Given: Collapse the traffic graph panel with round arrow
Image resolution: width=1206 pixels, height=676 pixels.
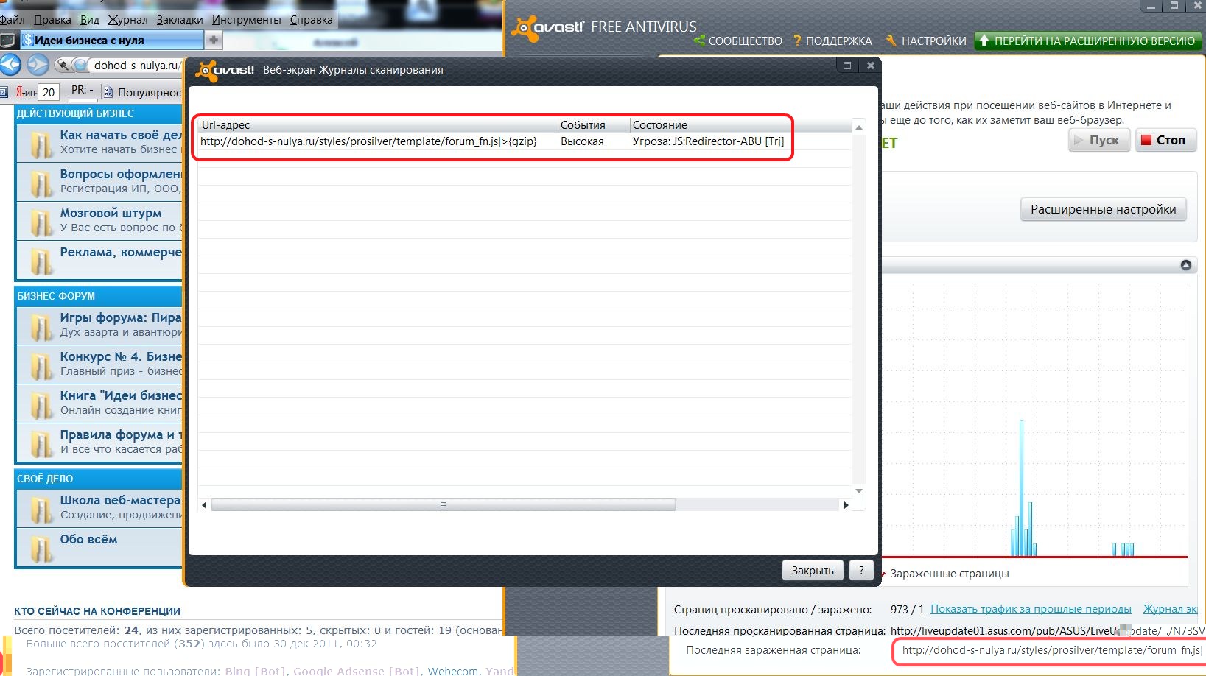Looking at the screenshot, I should 1185,265.
